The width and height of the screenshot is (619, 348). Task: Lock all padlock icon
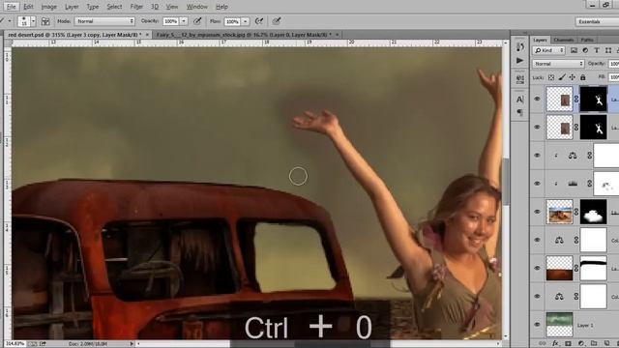click(582, 77)
